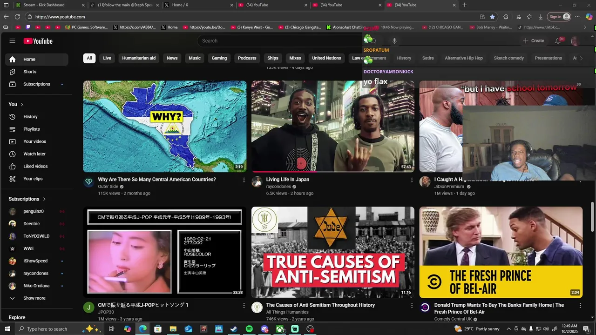This screenshot has height=335, width=596.
Task: Click the browser back arrow
Action: coord(6,17)
